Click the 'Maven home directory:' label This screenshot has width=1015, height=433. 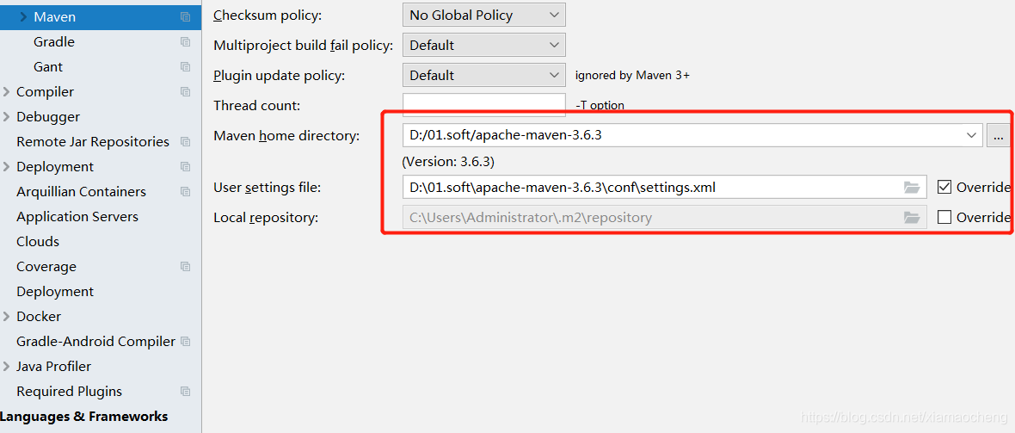point(286,136)
